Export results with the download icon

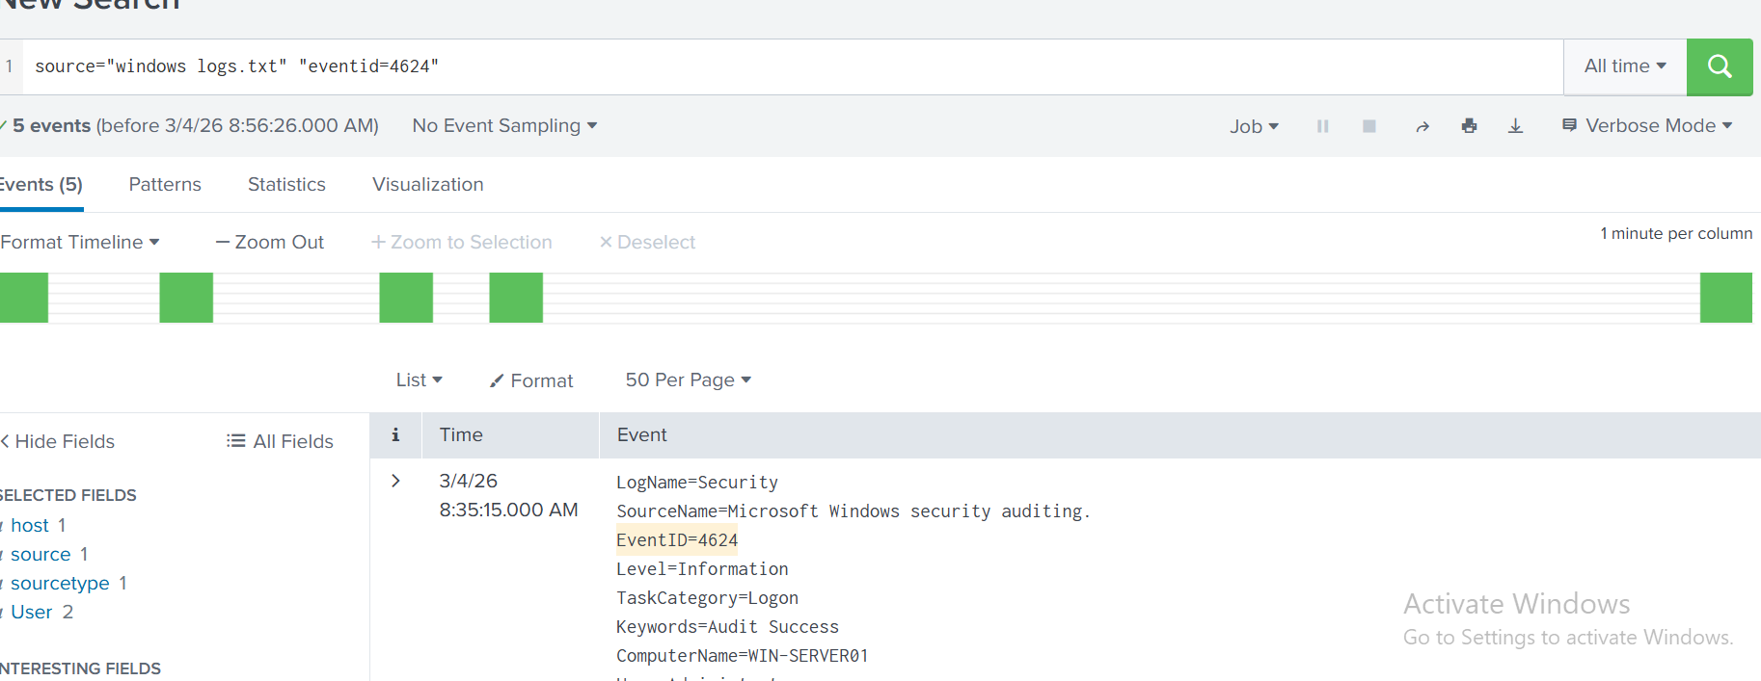click(x=1515, y=126)
